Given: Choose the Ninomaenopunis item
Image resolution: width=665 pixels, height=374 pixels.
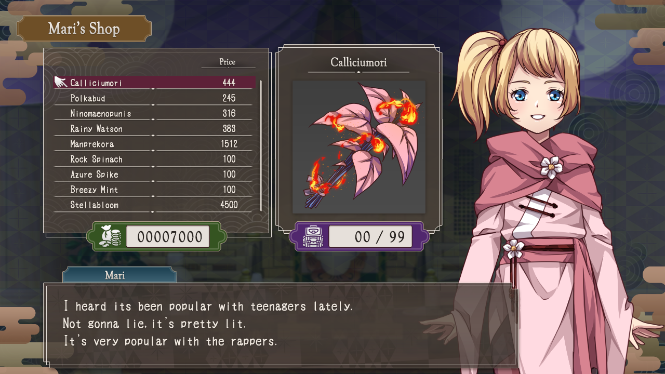Looking at the screenshot, I should click(155, 113).
